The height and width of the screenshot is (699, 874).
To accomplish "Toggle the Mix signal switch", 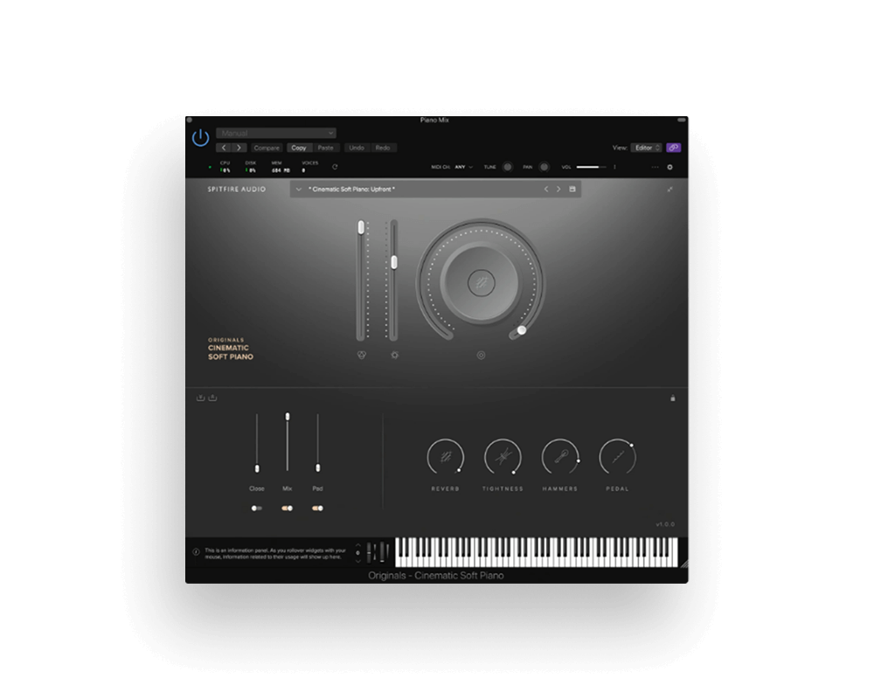I will (287, 509).
